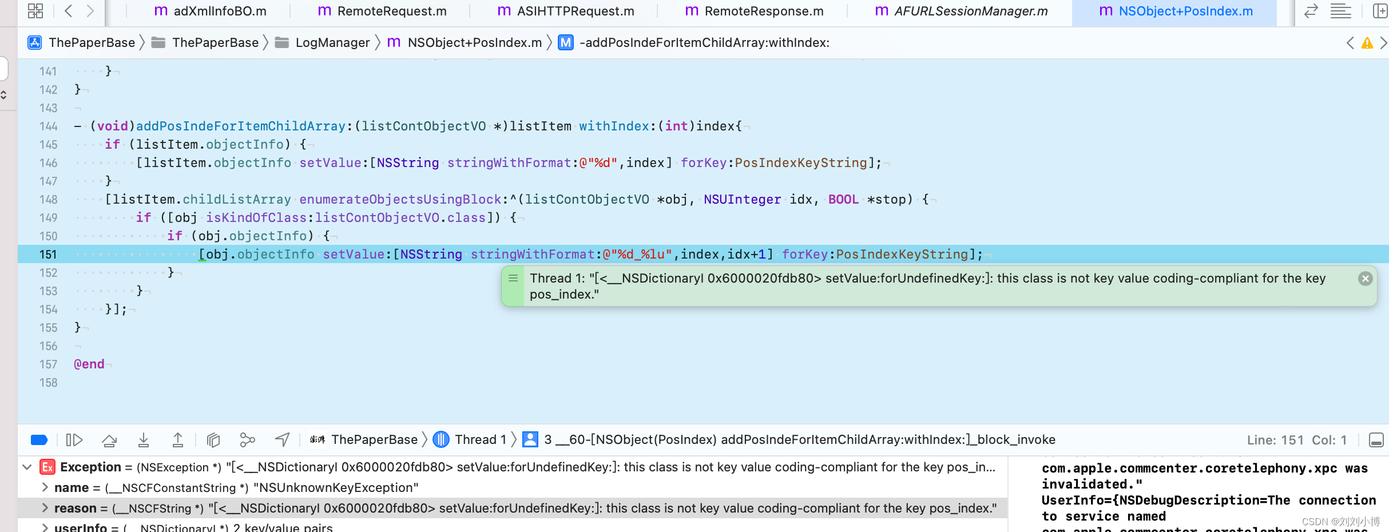Select ThePaperBase process in debug bar
Screen dimensions: 1389x532
[x=364, y=440]
